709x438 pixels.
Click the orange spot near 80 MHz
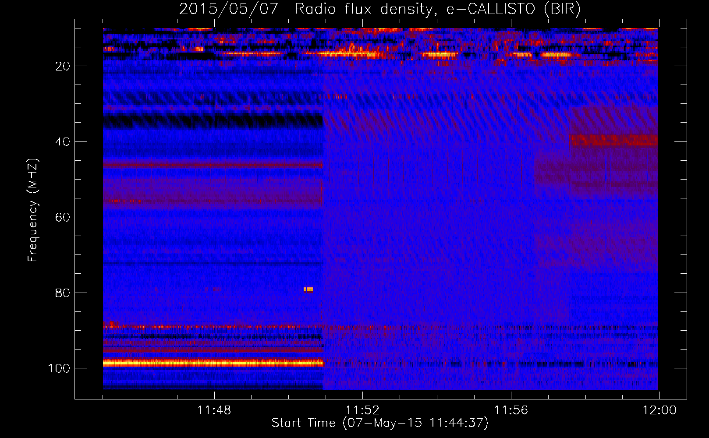coord(308,290)
